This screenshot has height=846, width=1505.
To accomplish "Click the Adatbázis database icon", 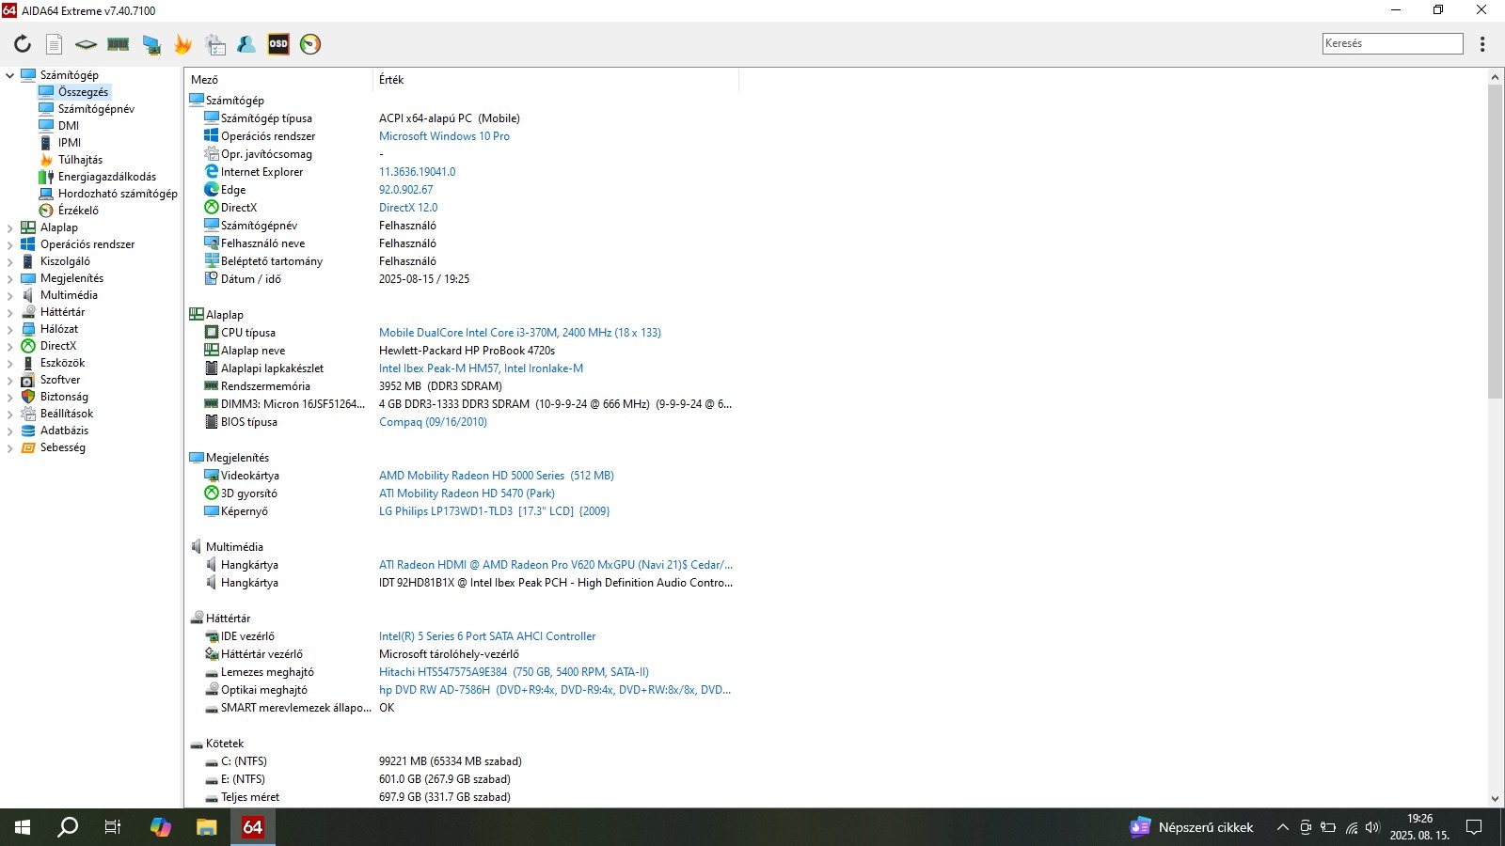I will [28, 431].
